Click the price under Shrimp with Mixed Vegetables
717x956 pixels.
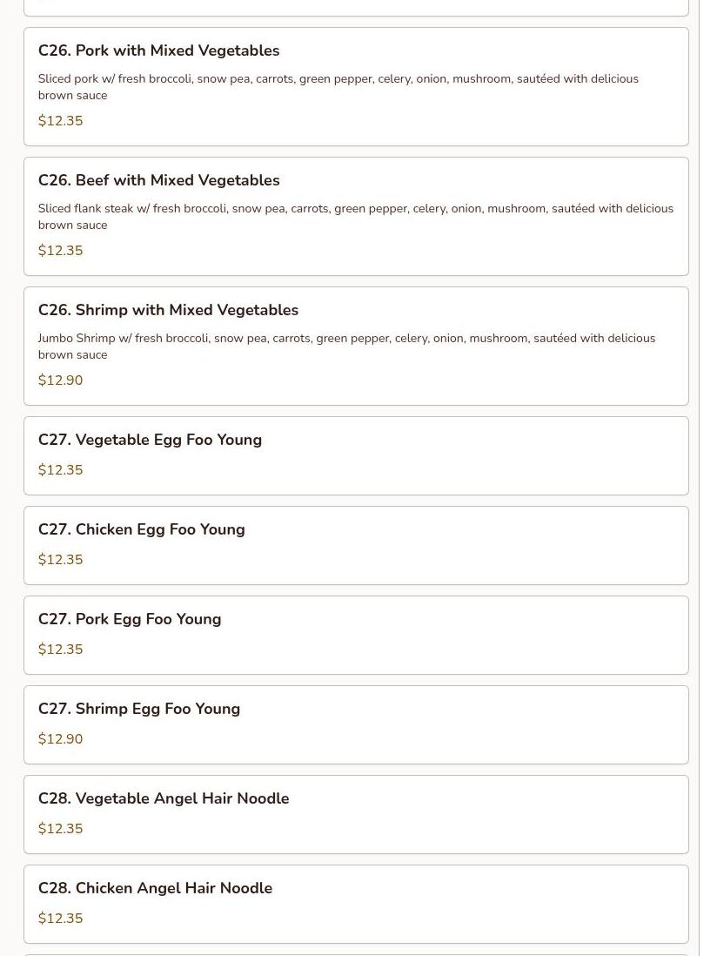[x=61, y=380]
